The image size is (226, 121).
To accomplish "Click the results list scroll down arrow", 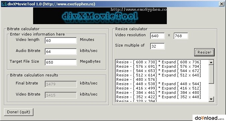I will (211, 99).
